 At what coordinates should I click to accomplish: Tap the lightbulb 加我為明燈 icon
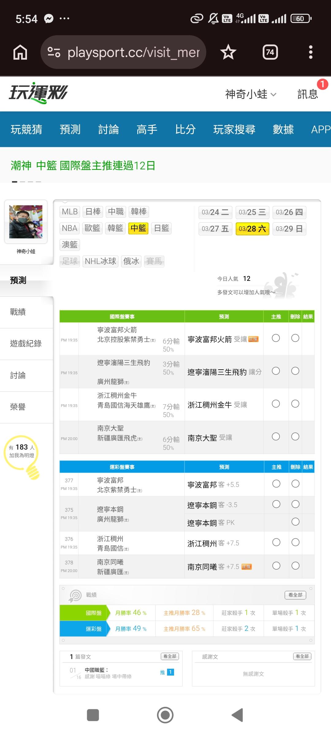(x=22, y=456)
